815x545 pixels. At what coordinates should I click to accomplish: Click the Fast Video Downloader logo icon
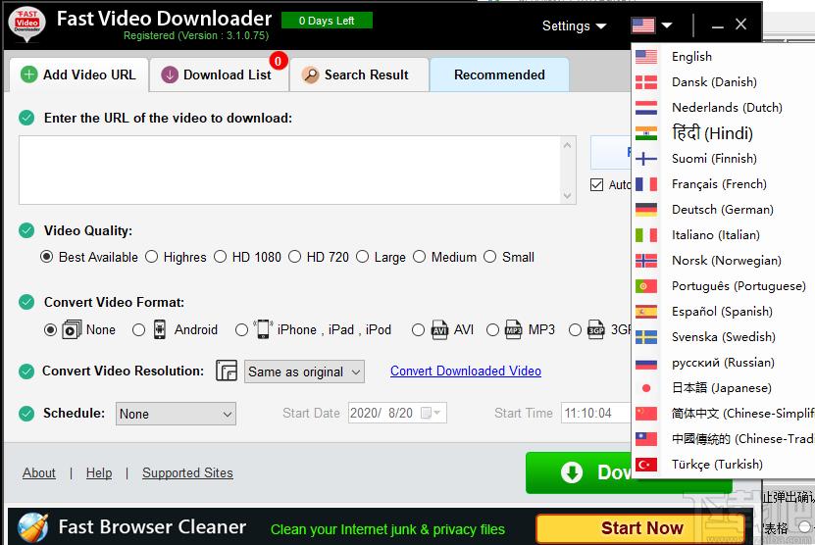(x=27, y=24)
